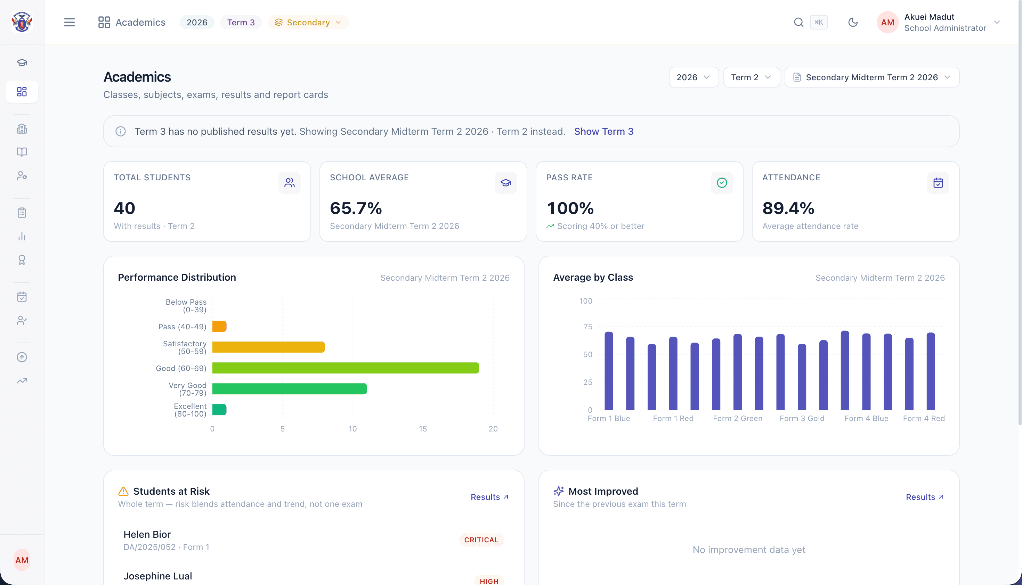Click the 89.4% attendance value
1022x585 pixels.
point(788,208)
